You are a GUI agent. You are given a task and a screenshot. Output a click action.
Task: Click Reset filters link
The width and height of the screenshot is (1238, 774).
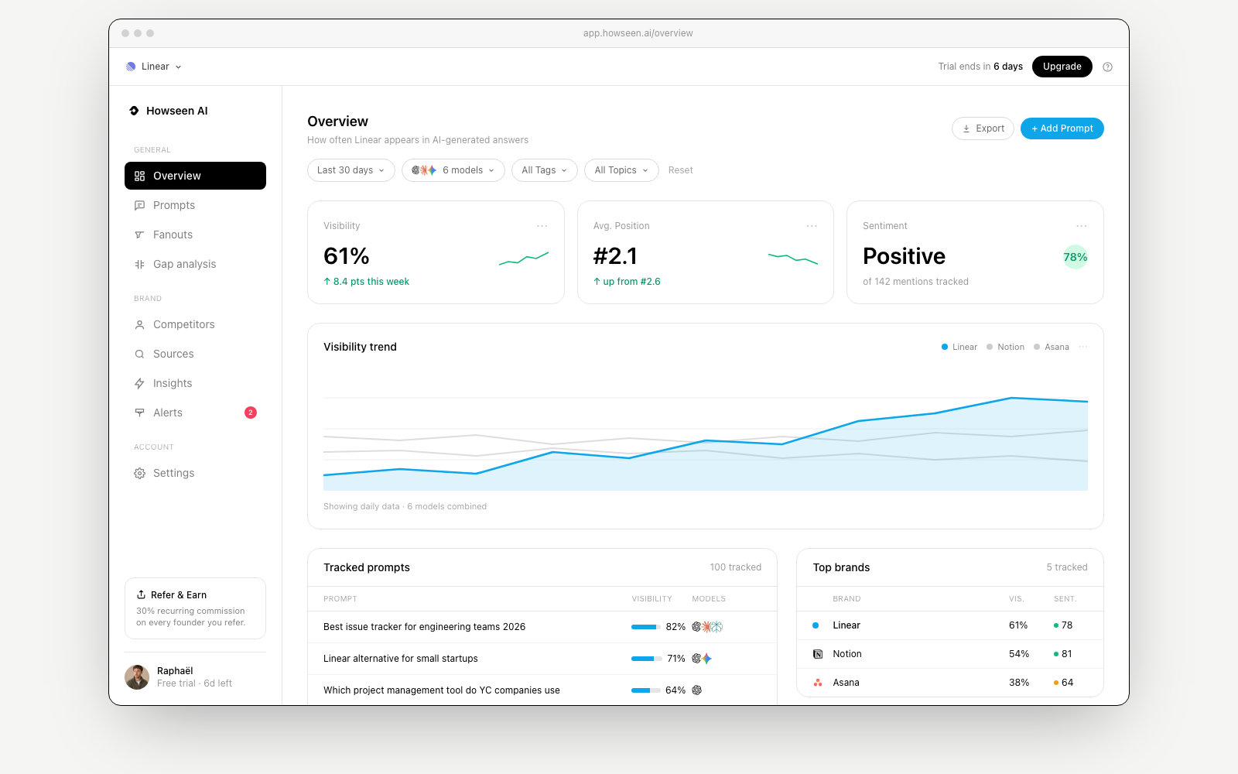tap(681, 170)
